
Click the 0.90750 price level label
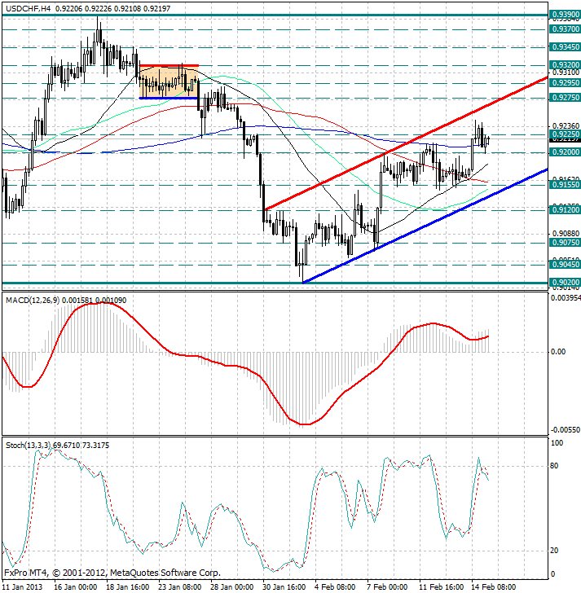[565, 243]
